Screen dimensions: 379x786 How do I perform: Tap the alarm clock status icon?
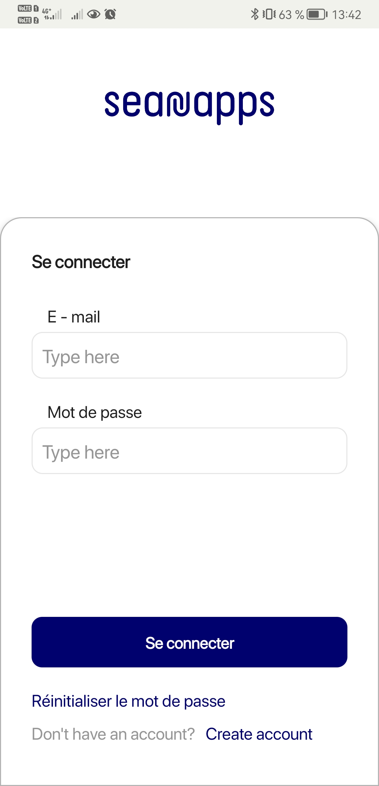(110, 14)
